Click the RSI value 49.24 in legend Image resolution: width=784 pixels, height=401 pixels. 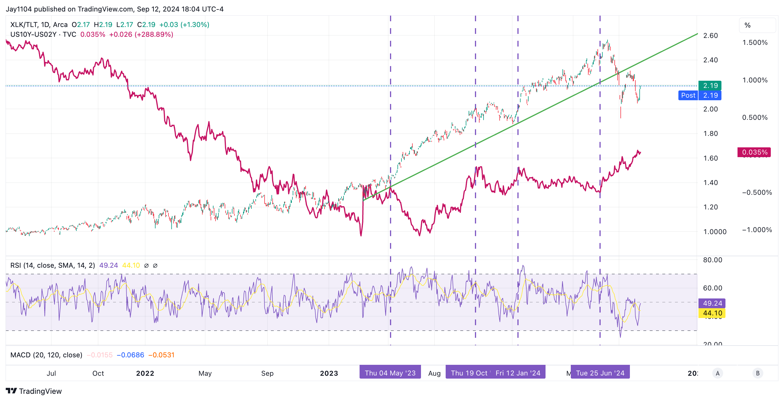(x=109, y=265)
